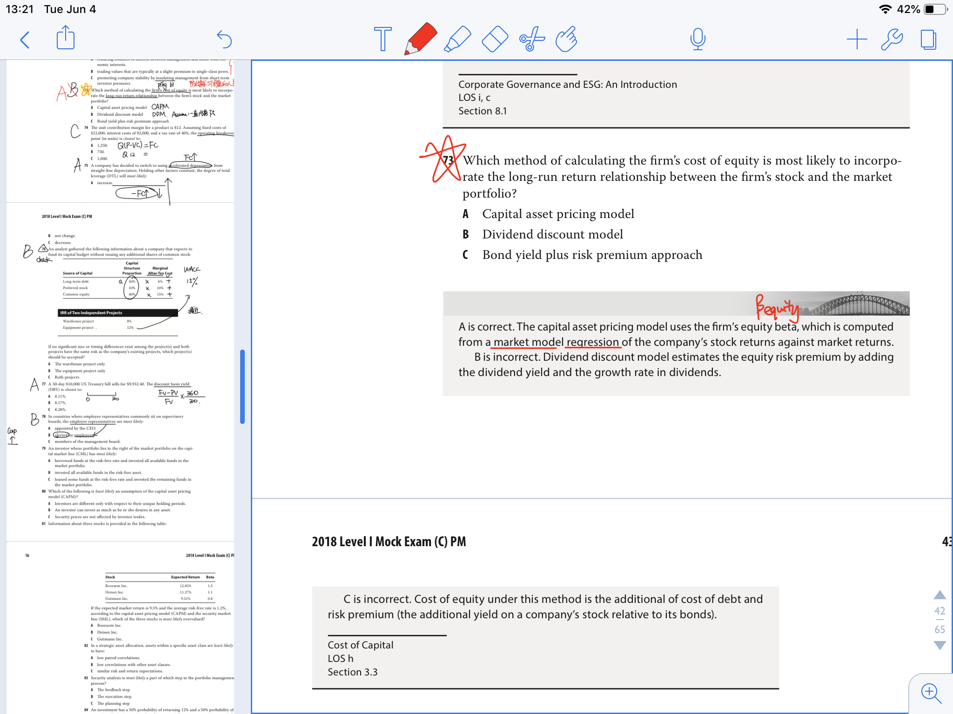Tap 'C is incorrect' explanation paragraph
The image size is (953, 714).
click(x=545, y=607)
